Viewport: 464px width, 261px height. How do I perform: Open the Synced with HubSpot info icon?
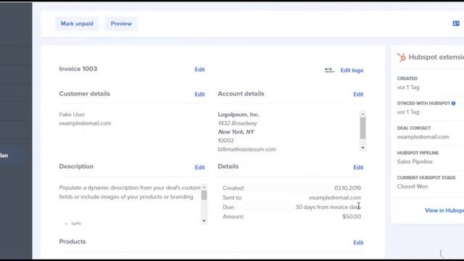[453, 103]
